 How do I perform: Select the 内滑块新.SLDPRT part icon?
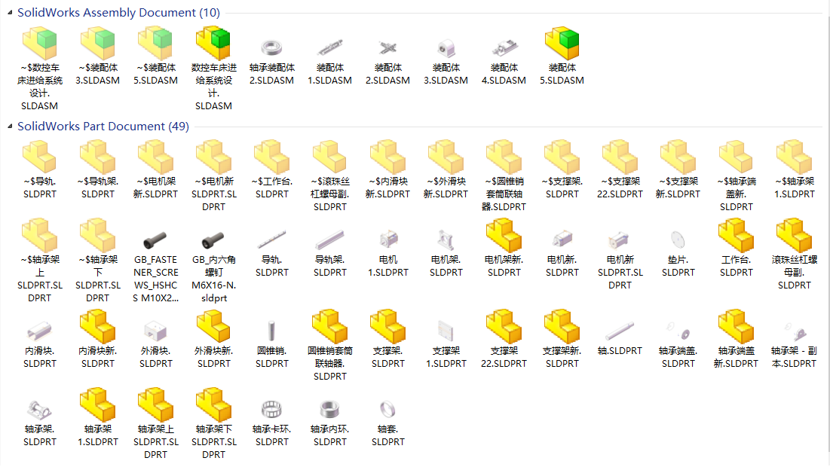click(x=97, y=326)
